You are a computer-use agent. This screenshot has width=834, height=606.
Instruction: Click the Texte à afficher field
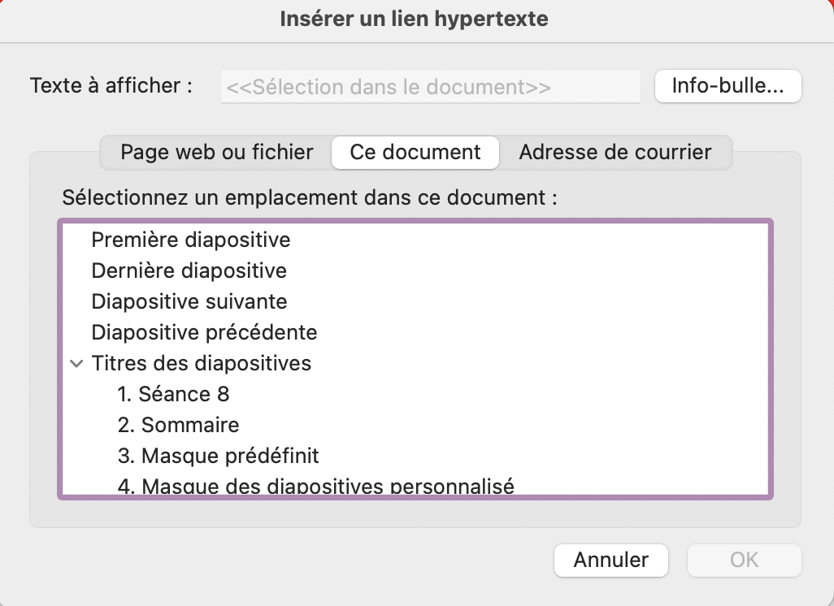pos(431,87)
